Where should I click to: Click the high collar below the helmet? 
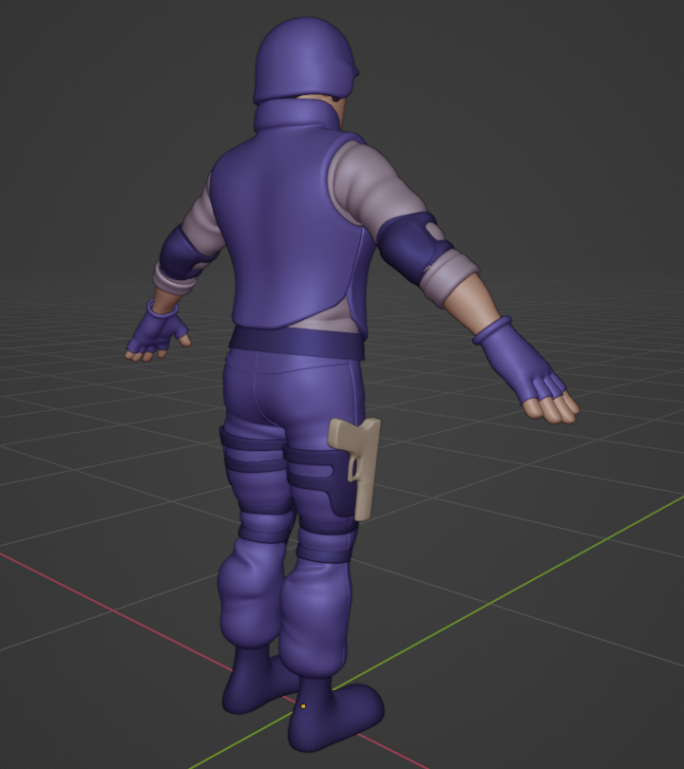point(297,114)
